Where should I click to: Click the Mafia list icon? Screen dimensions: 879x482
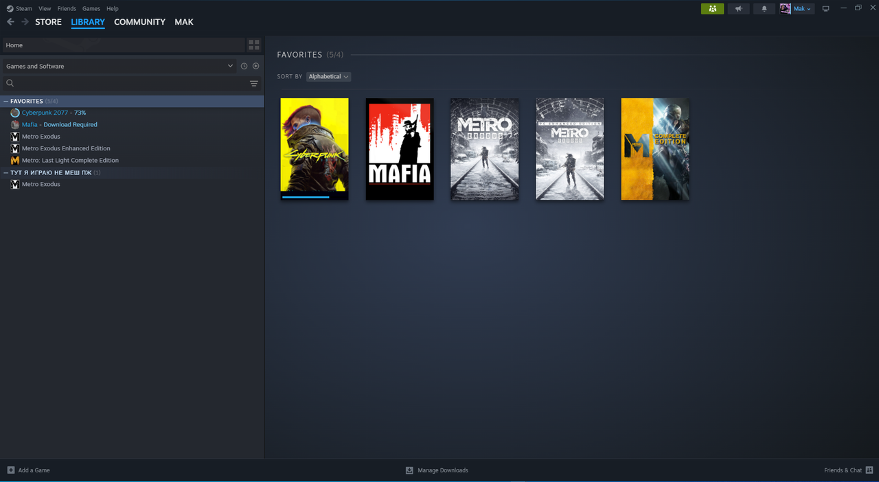(15, 124)
